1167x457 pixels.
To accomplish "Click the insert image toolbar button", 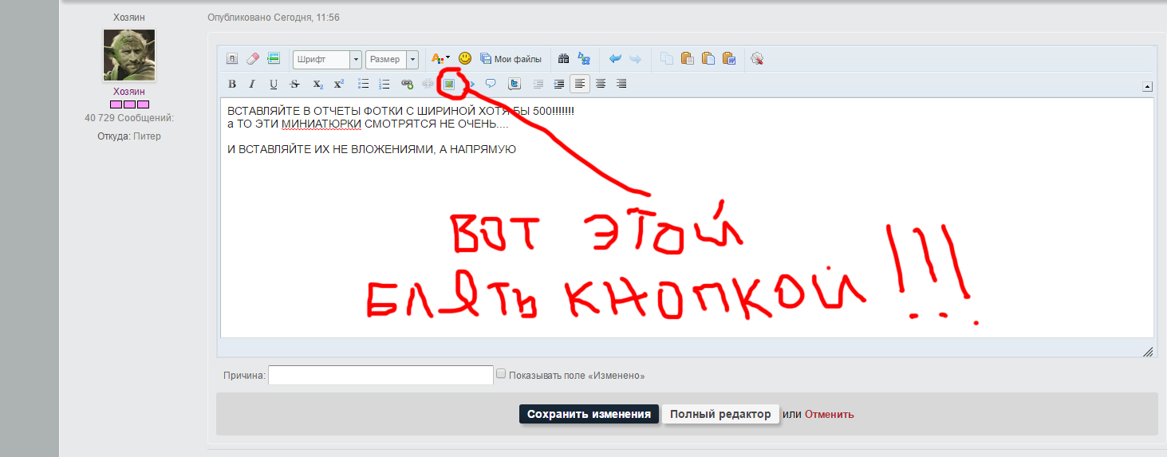I will 449,84.
